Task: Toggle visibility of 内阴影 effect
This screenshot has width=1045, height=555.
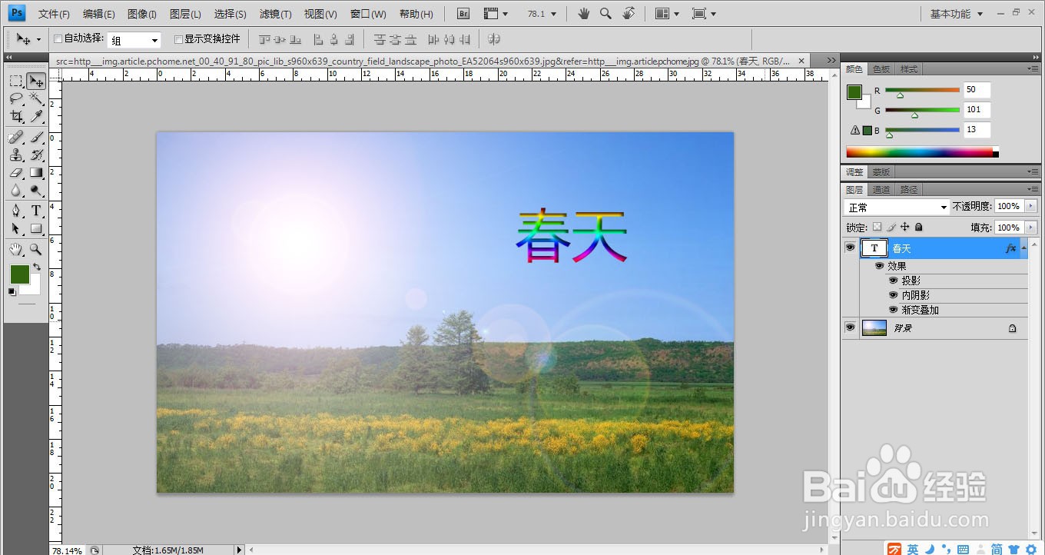Action: point(894,295)
